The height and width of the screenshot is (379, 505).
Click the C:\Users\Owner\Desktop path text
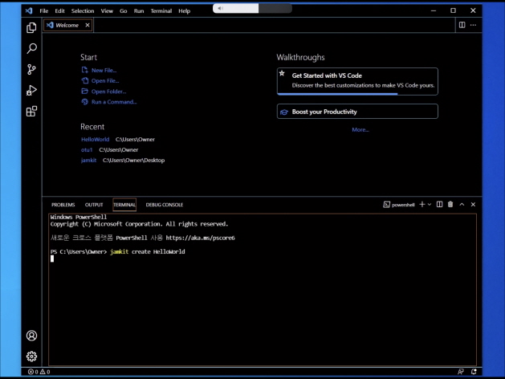[x=133, y=160]
